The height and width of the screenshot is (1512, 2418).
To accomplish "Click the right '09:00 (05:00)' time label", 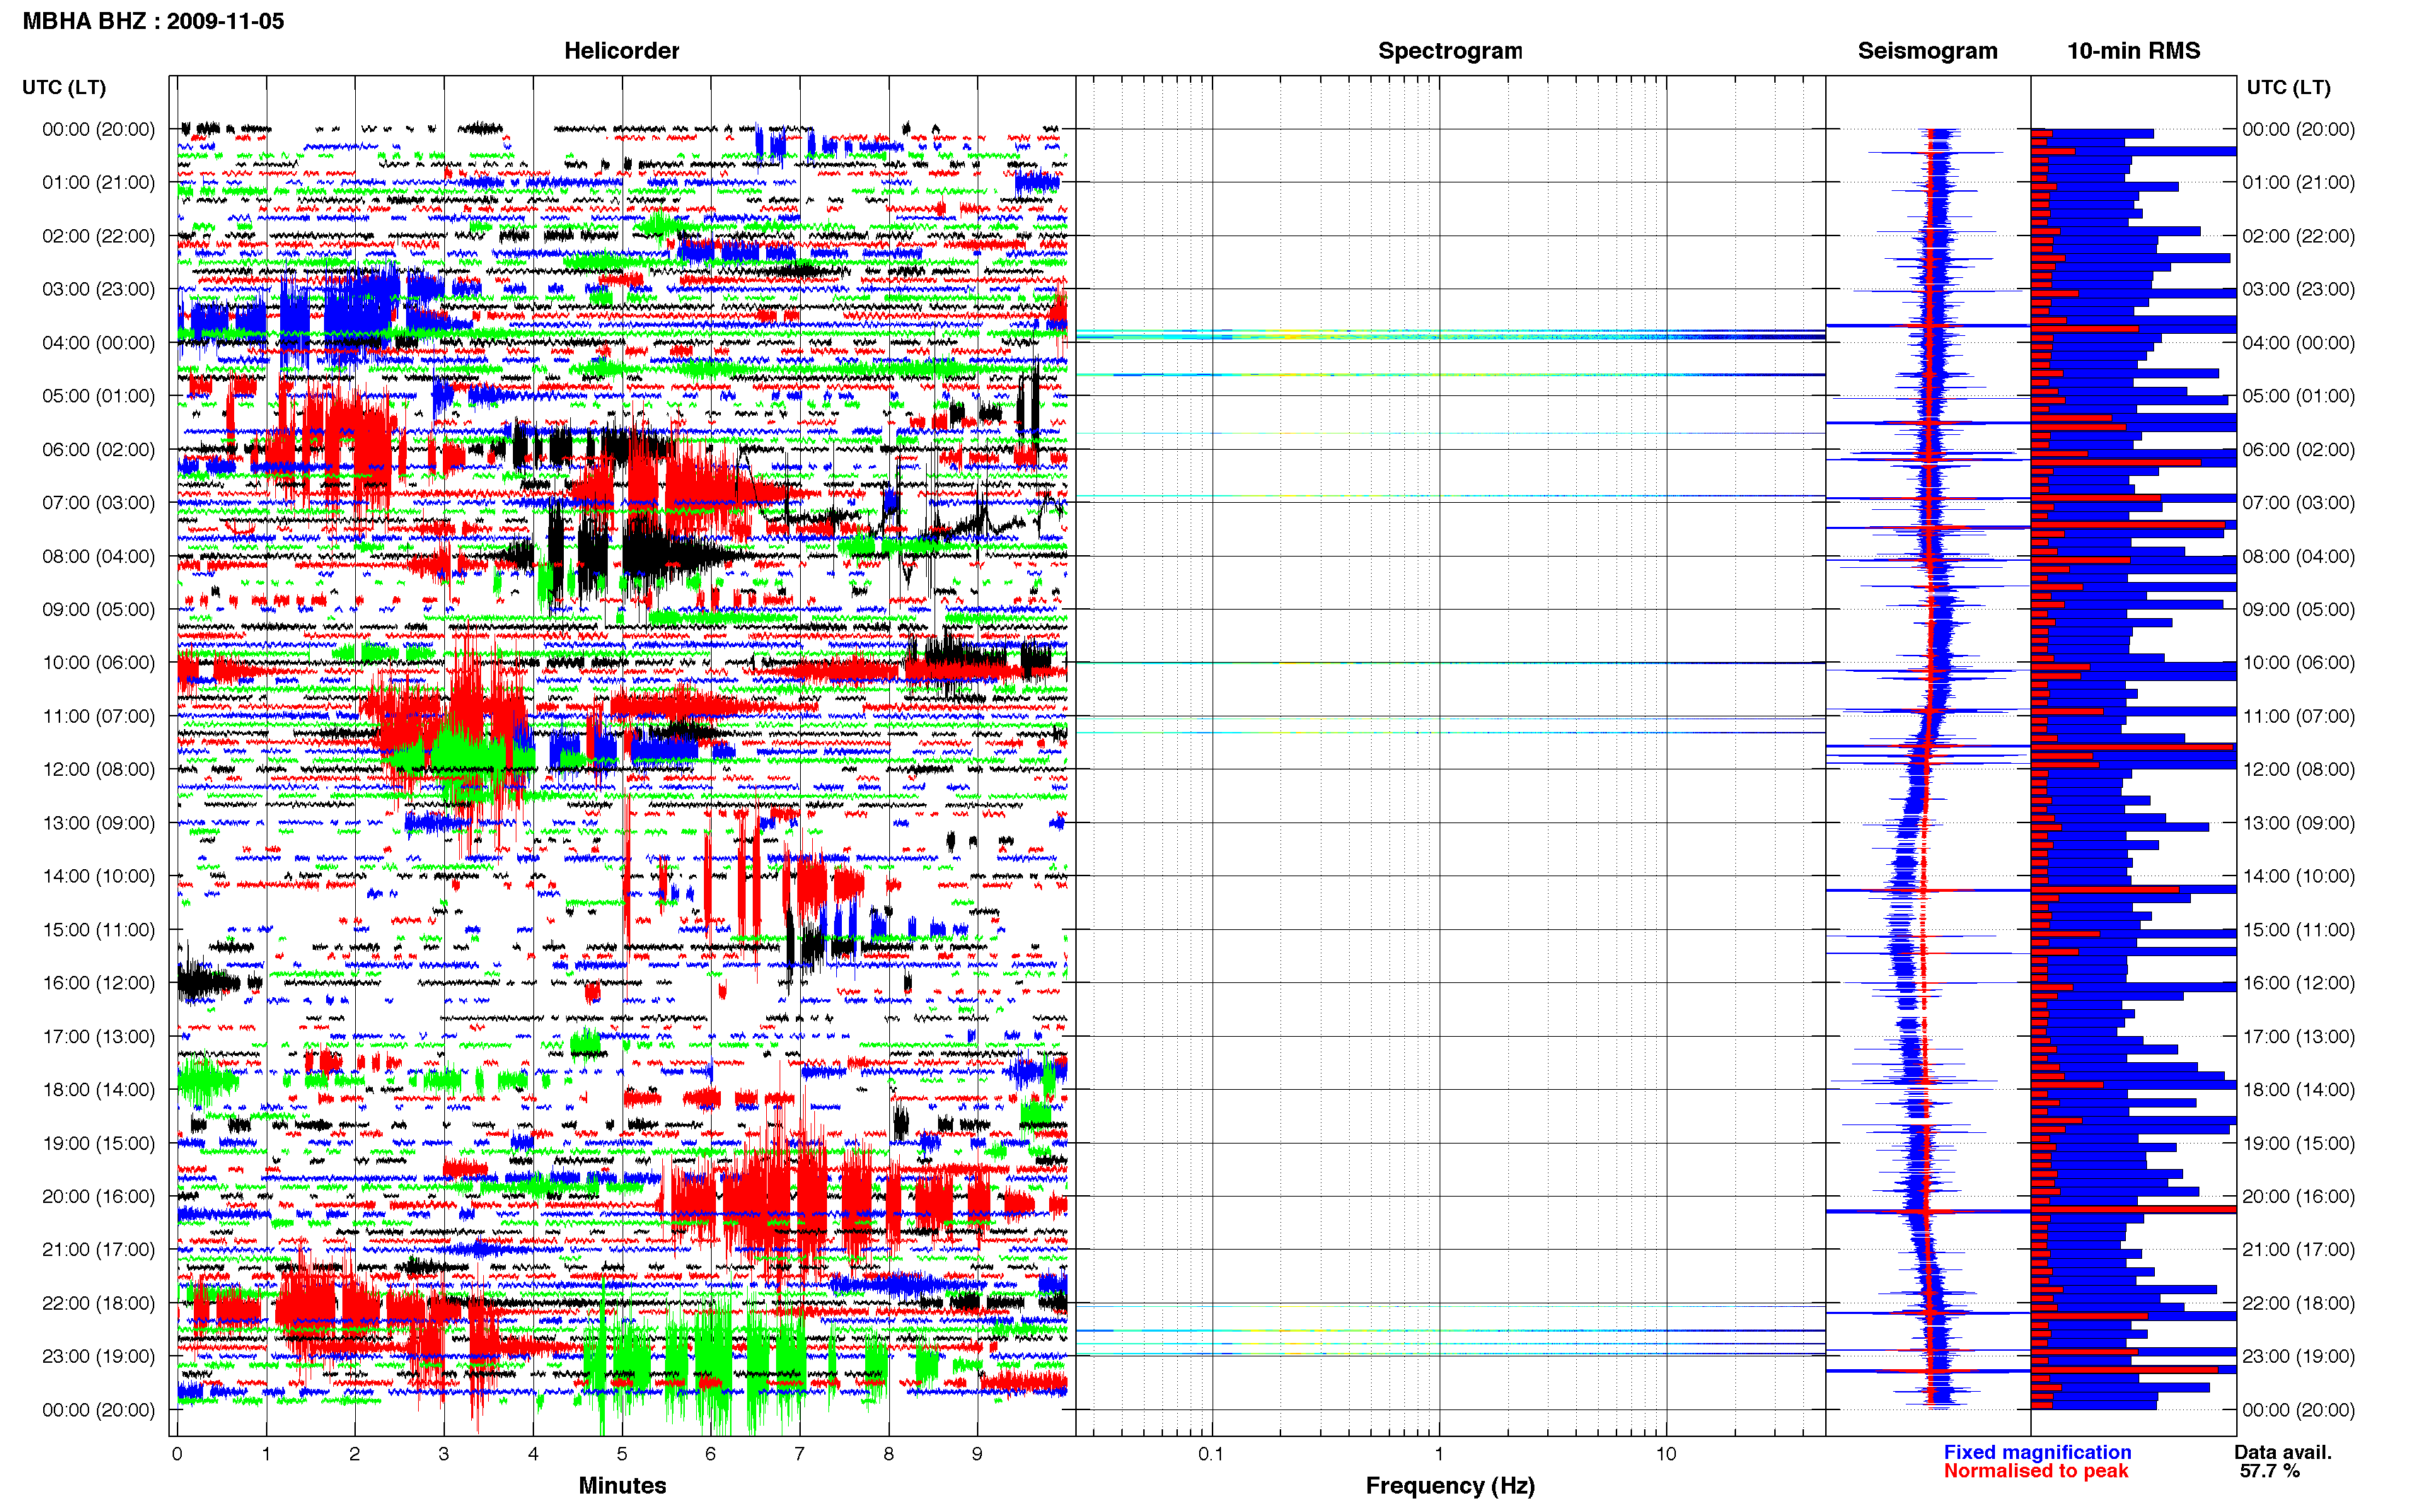I will click(x=2298, y=609).
